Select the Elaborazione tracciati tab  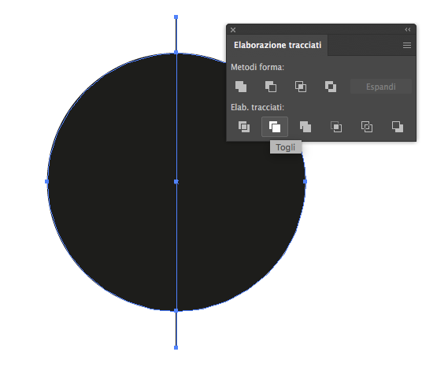coord(277,45)
